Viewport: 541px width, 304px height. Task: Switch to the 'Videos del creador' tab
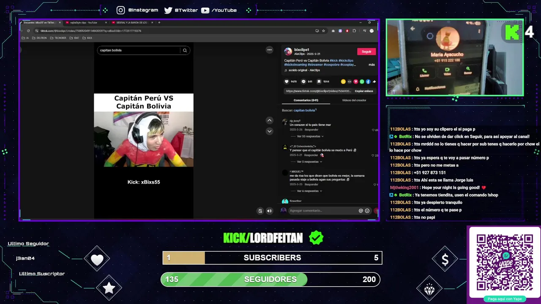pyautogui.click(x=354, y=100)
